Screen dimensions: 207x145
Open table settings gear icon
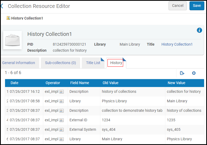(x=194, y=73)
